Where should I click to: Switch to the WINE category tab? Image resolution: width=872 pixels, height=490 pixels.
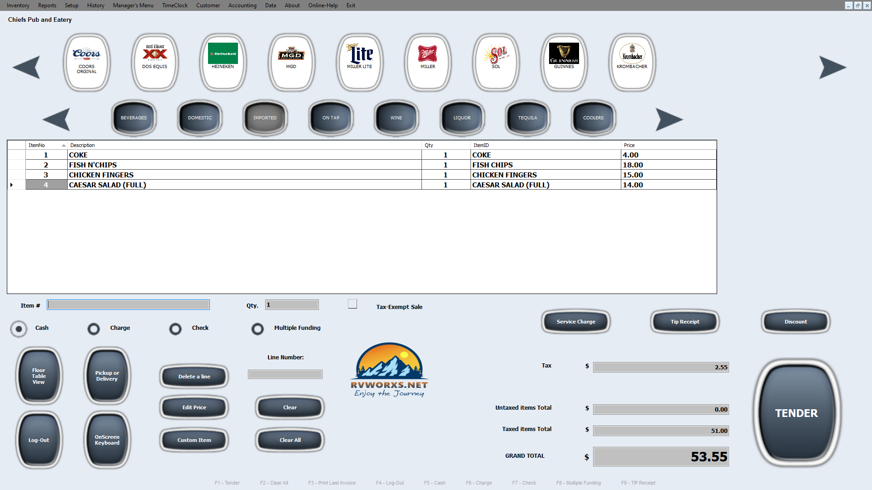[x=396, y=118]
